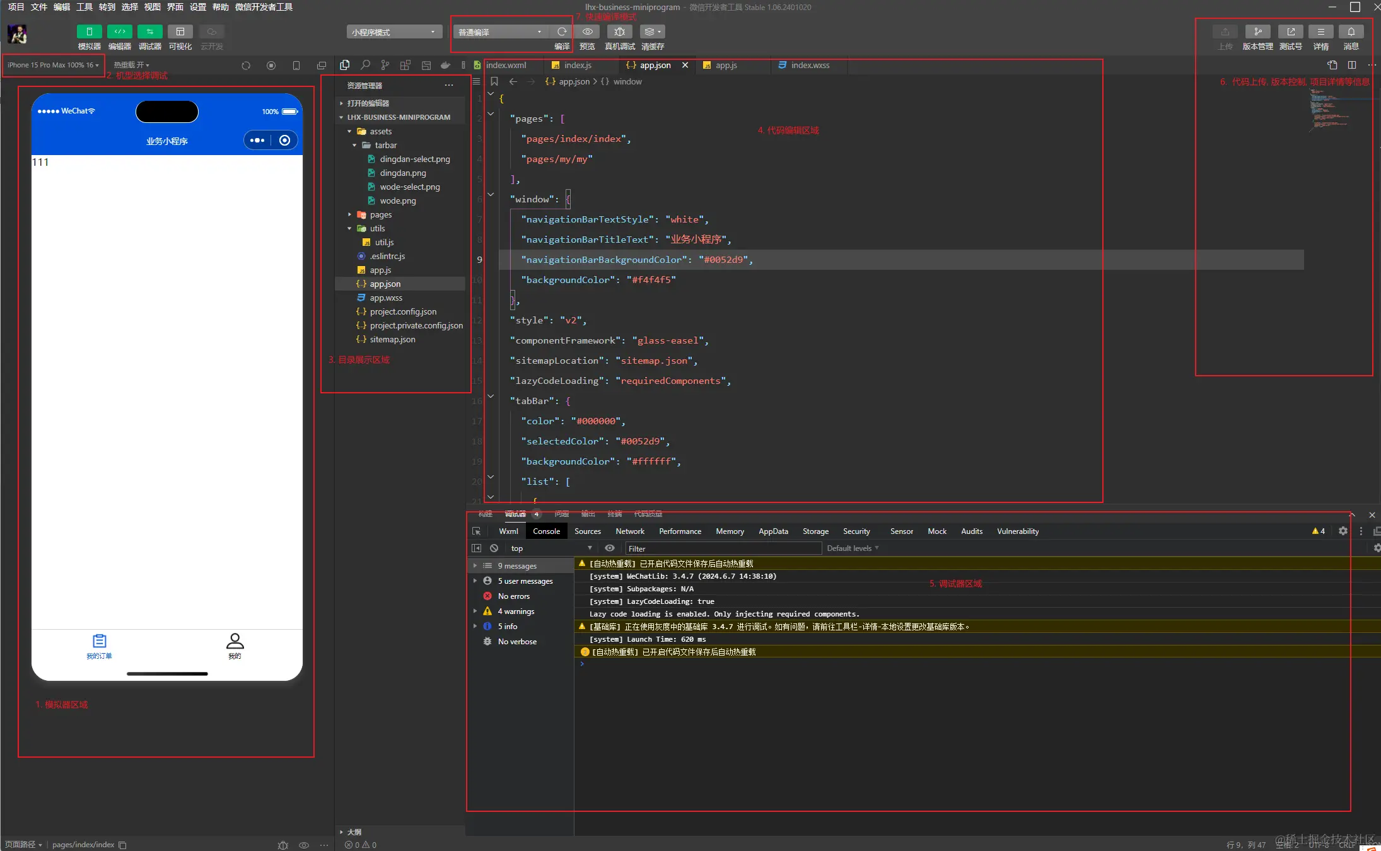Viewport: 1381px width, 851px height.
Task: Detach simulator window icon
Action: (322, 66)
